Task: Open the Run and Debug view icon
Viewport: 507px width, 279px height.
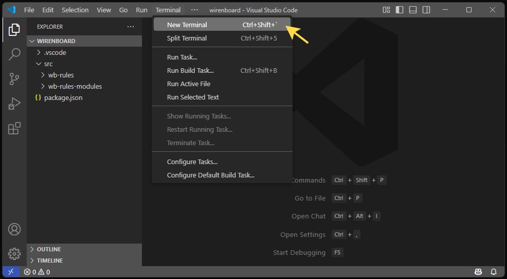Action: 14,104
